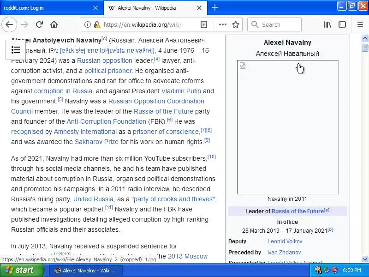Restore down the browser window

(352, 6)
